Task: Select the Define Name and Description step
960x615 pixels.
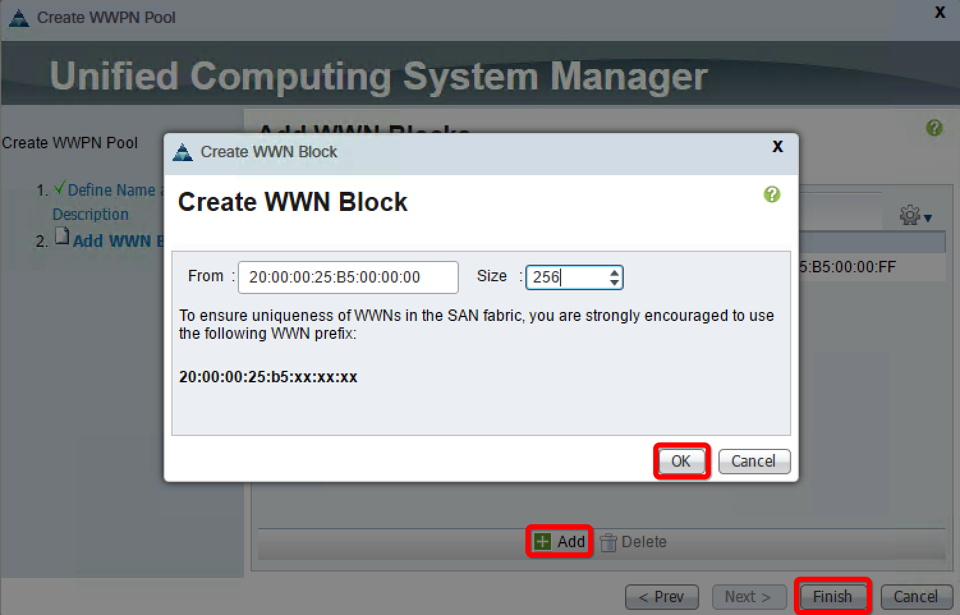Action: (x=109, y=202)
